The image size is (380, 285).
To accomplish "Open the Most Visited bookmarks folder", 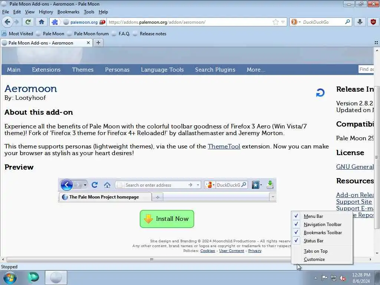I will [x=17, y=34].
